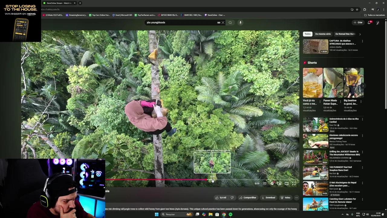Open Catching Giant Lobsters video thumbnail
The width and height of the screenshot is (387, 218).
(x=315, y=204)
